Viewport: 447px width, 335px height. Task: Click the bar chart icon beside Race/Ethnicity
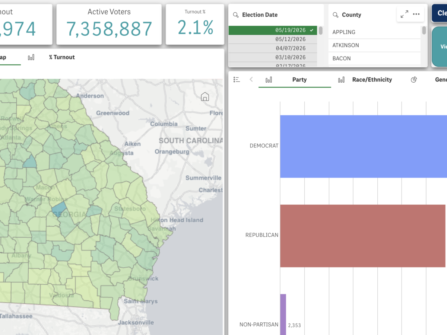click(341, 80)
